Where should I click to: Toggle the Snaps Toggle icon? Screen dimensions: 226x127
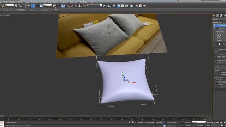[x=68, y=6]
